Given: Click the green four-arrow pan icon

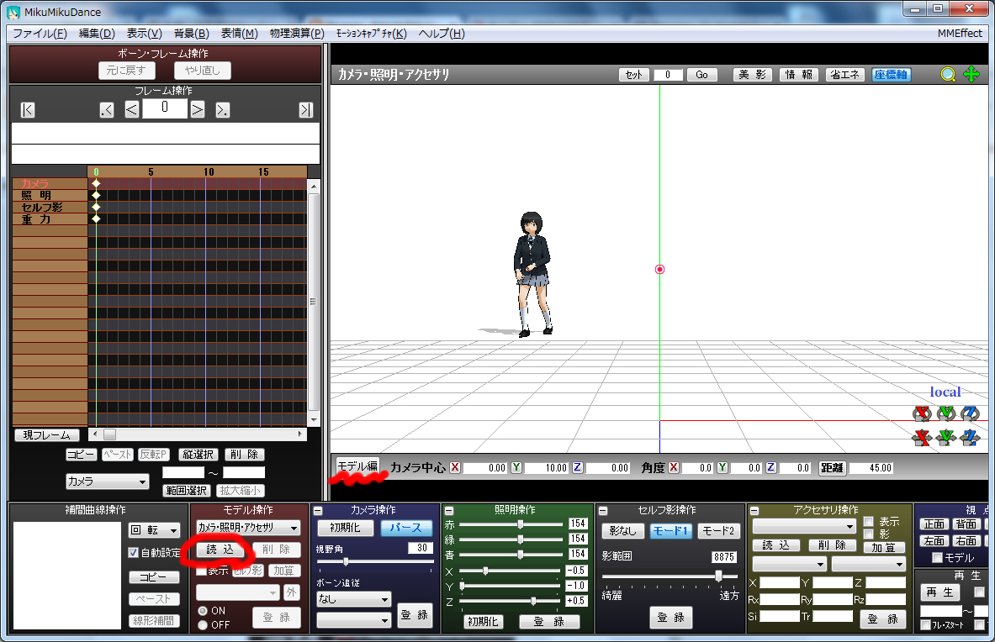Looking at the screenshot, I should [x=971, y=74].
